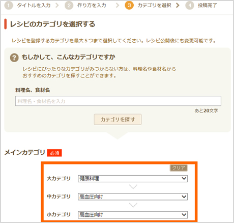Select the 投稿完了 step label
The width and height of the screenshot is (234, 223).
pyautogui.click(x=208, y=6)
